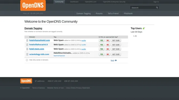
Task: Vote NOT SURE for hotelvillafoscarini.it tag
Action: coord(116,45)
